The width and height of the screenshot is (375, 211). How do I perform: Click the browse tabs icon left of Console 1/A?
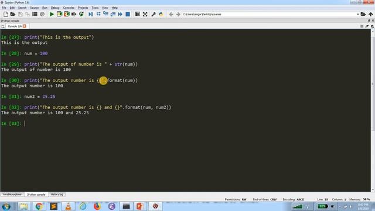[x=2, y=26]
